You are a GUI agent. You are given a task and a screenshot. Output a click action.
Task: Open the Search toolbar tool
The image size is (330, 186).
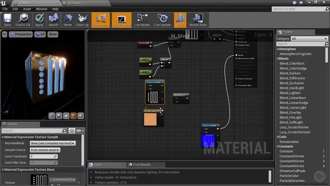tap(53, 20)
